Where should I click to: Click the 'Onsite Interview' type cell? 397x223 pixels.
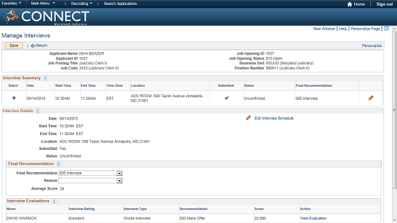137,218
